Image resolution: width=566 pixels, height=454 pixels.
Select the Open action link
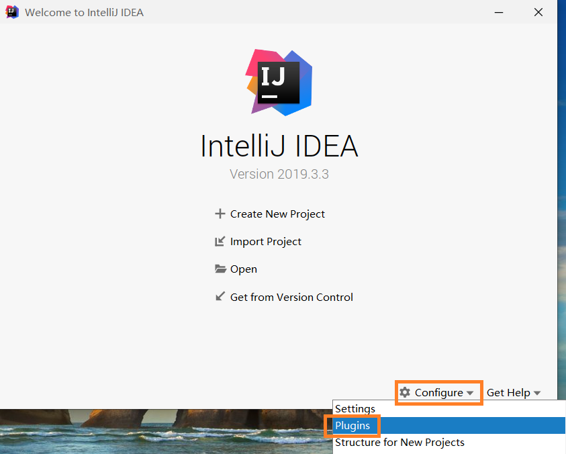click(x=236, y=269)
